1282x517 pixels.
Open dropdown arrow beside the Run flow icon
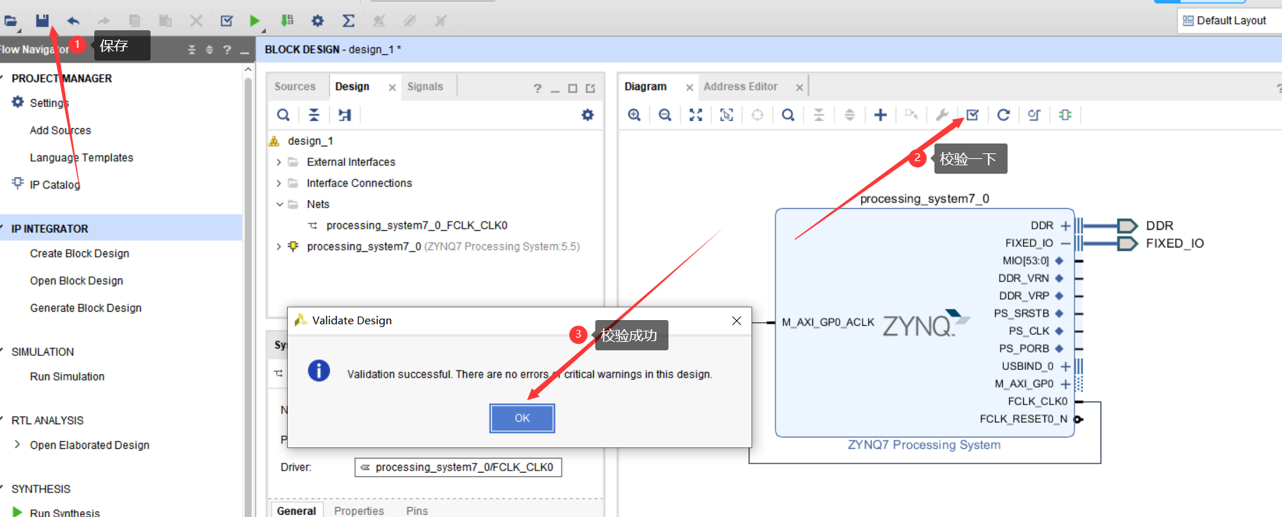pyautogui.click(x=264, y=31)
